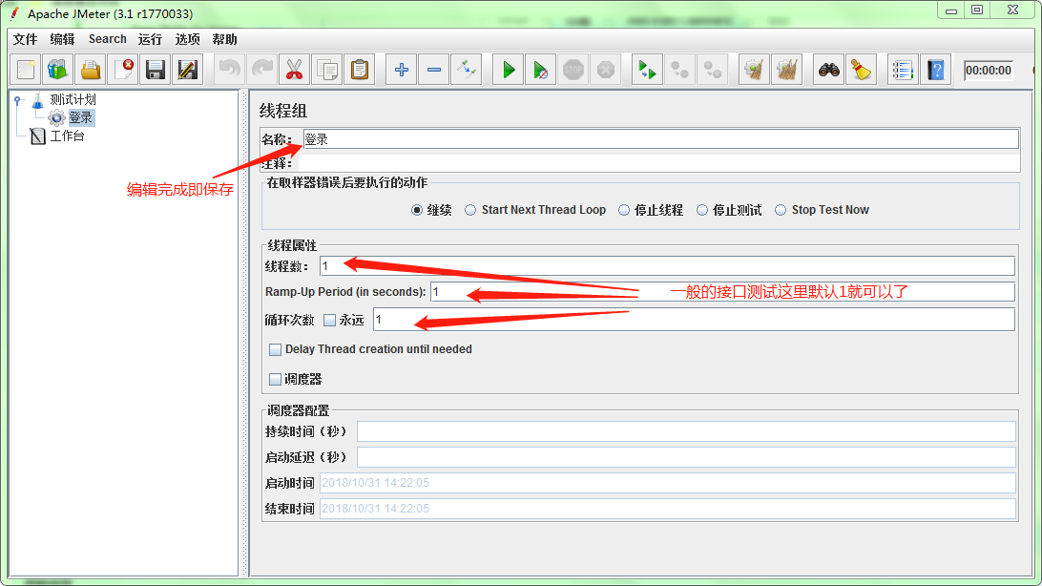Open the 编辑 menu
The image size is (1042, 586).
pyautogui.click(x=62, y=39)
